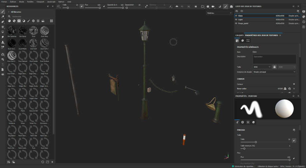The image size is (306, 168).
Task: Click the symmetry icon in top toolbar
Action: pyautogui.click(x=177, y=6)
